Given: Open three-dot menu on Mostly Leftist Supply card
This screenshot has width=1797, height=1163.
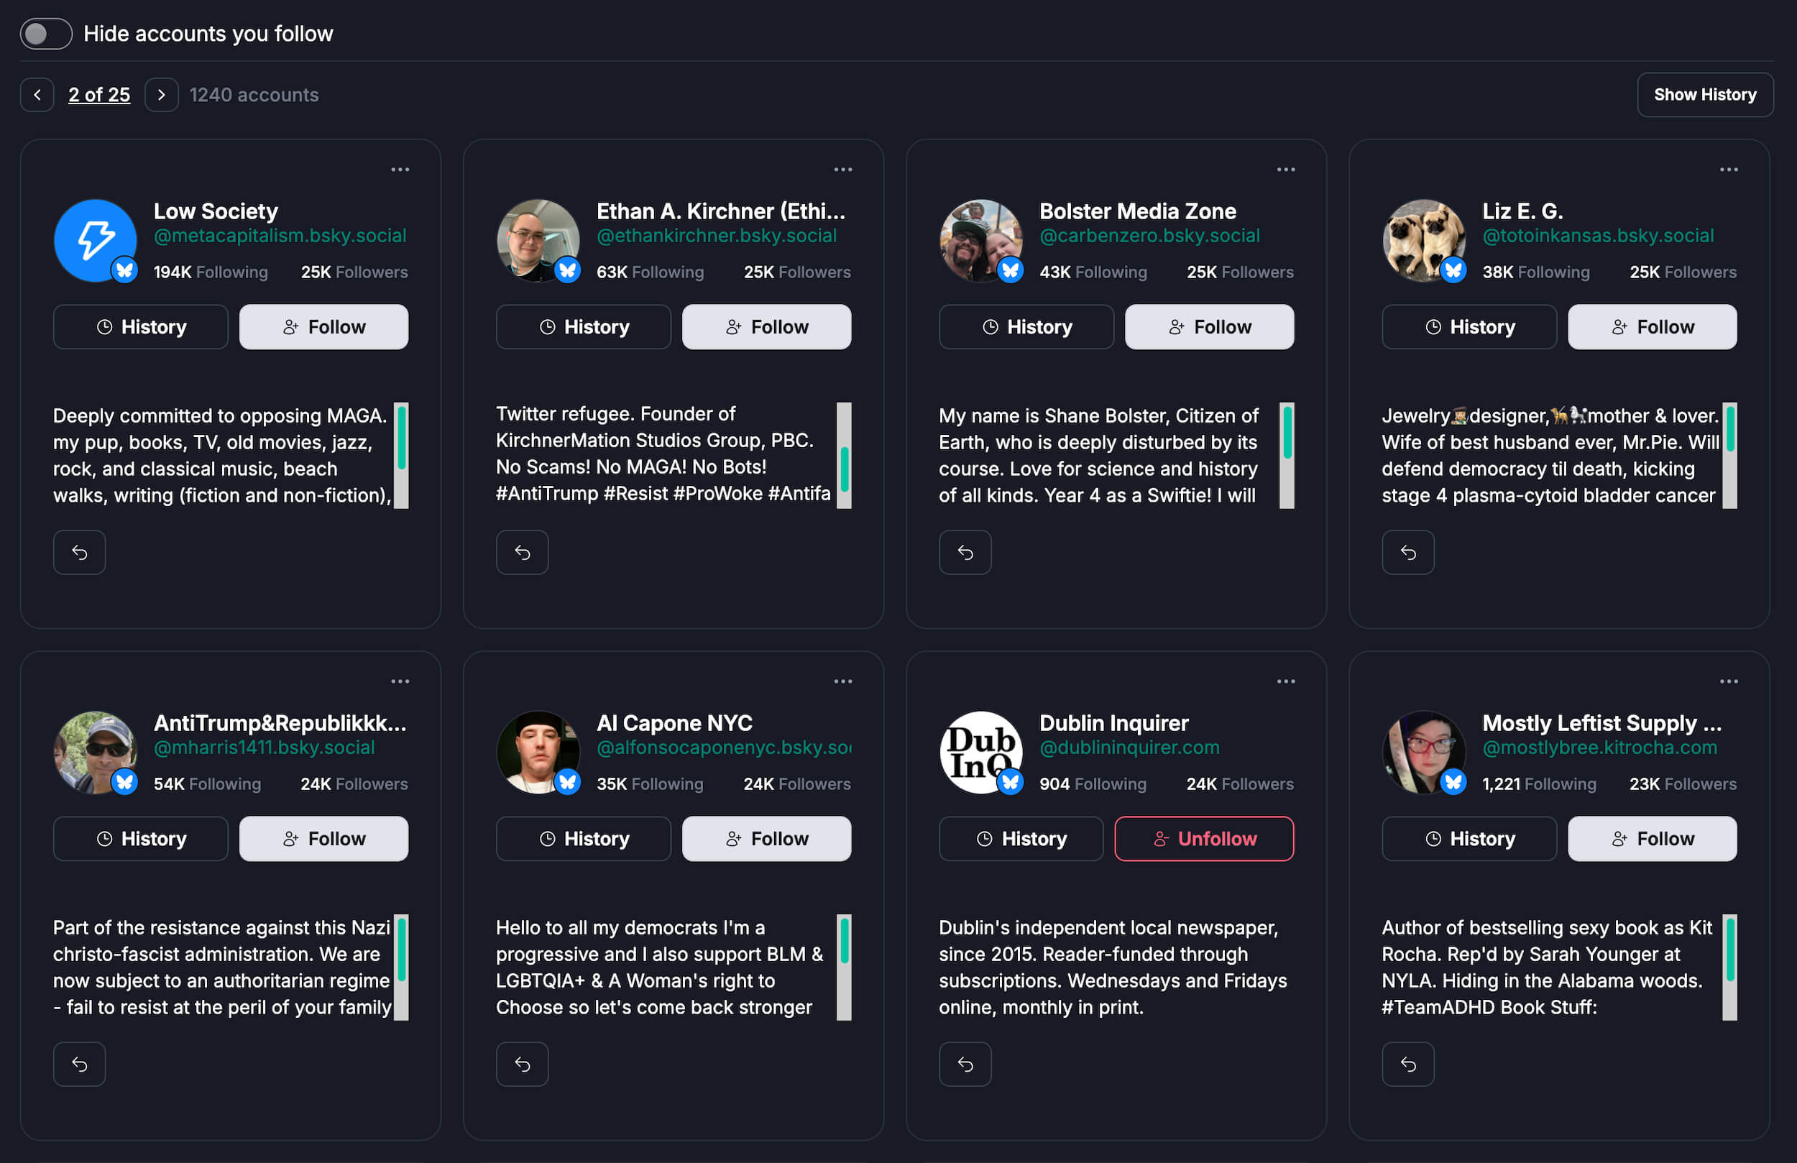Looking at the screenshot, I should [1728, 681].
